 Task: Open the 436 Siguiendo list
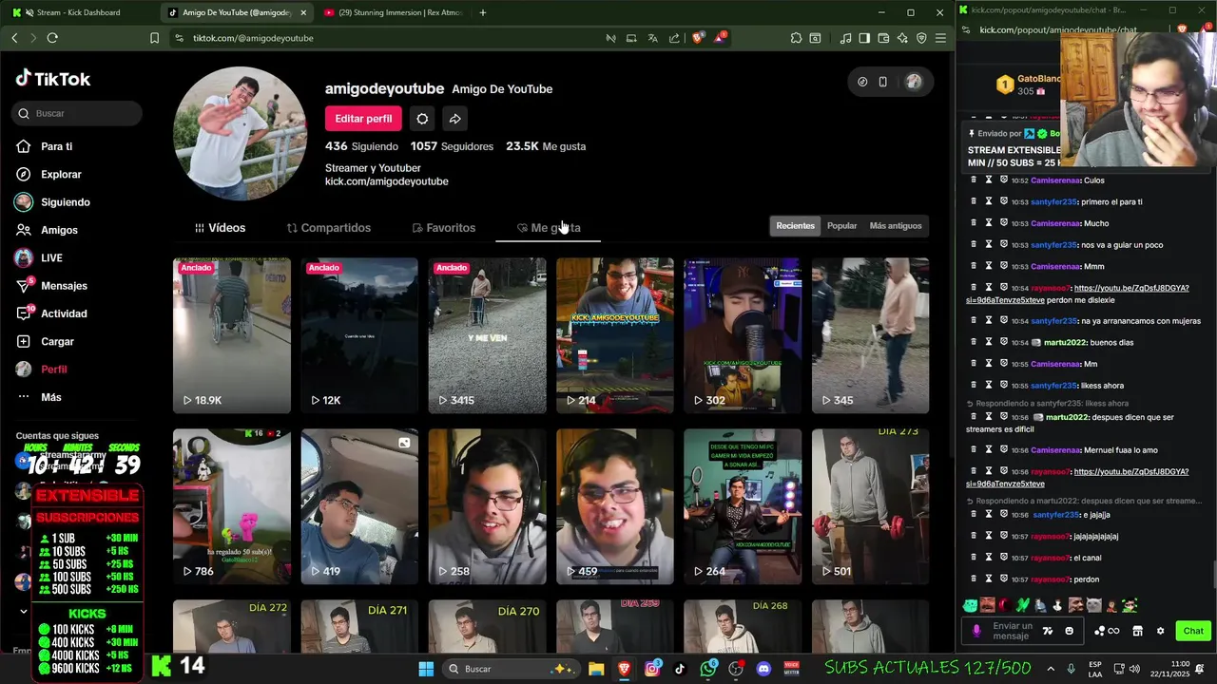361,146
